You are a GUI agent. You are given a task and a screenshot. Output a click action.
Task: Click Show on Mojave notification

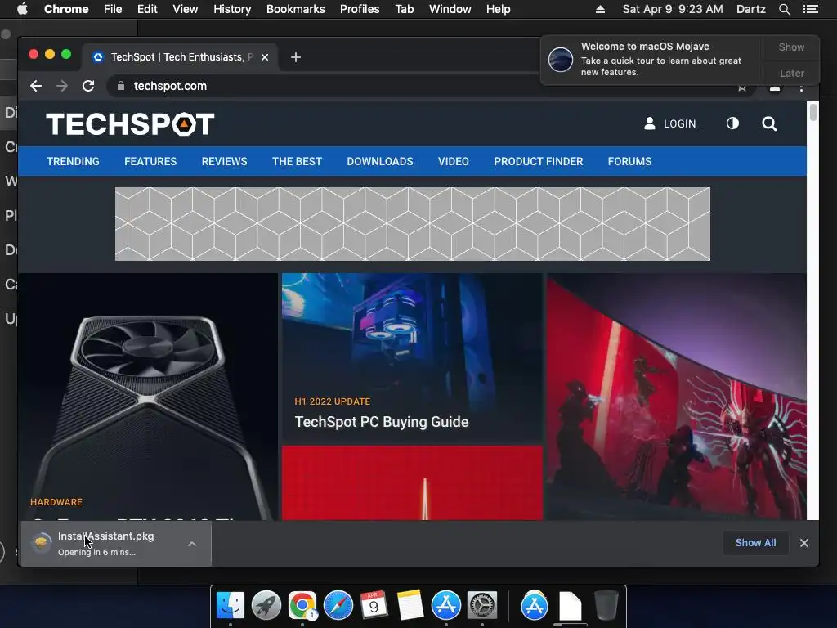click(791, 47)
